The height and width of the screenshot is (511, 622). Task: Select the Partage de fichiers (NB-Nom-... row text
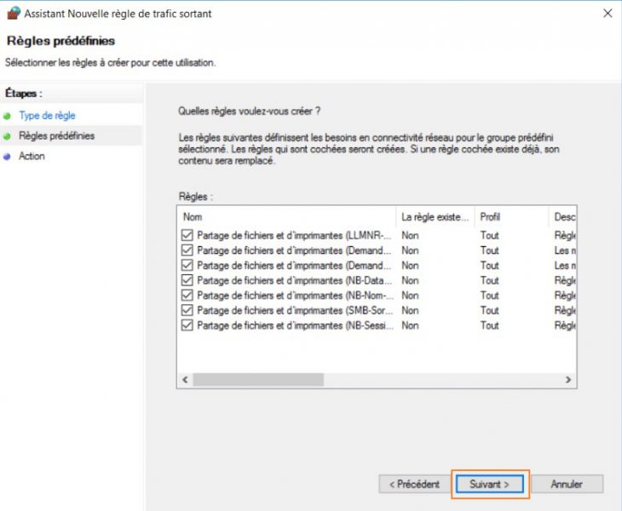[x=294, y=296]
